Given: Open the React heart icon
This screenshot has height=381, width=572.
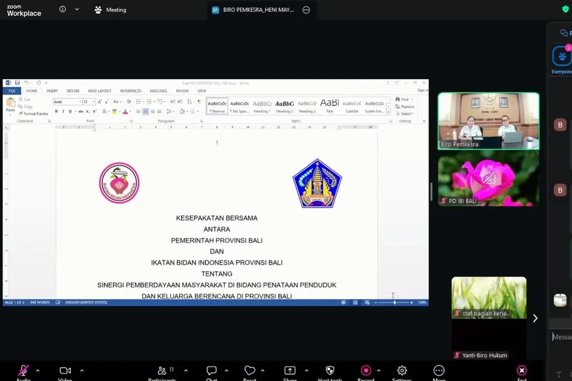Looking at the screenshot, I should [x=249, y=370].
